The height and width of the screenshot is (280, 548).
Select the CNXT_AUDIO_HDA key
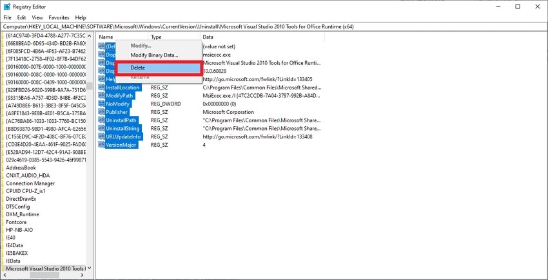click(x=28, y=175)
